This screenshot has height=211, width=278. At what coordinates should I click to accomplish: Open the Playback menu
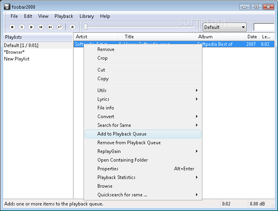(64, 16)
